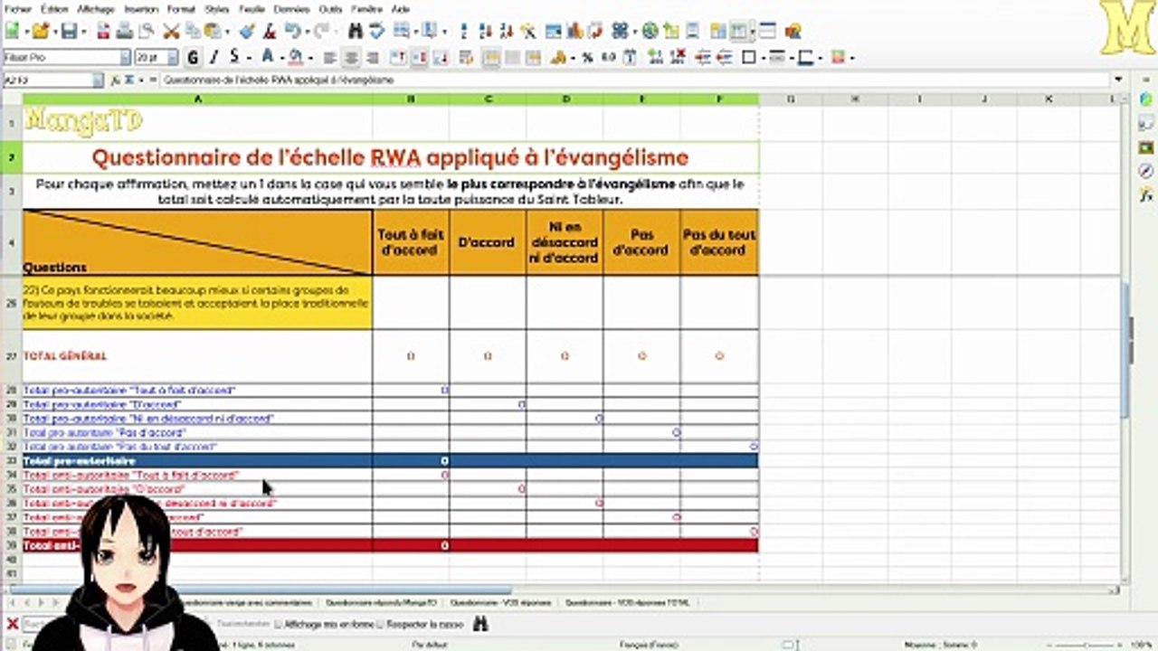Open Find & Replace binoculars in toolbar
Image resolution: width=1158 pixels, height=651 pixels.
click(355, 31)
